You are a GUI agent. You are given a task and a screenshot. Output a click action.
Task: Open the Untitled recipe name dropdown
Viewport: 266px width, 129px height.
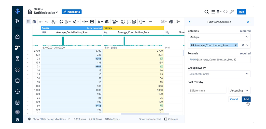[46, 12]
